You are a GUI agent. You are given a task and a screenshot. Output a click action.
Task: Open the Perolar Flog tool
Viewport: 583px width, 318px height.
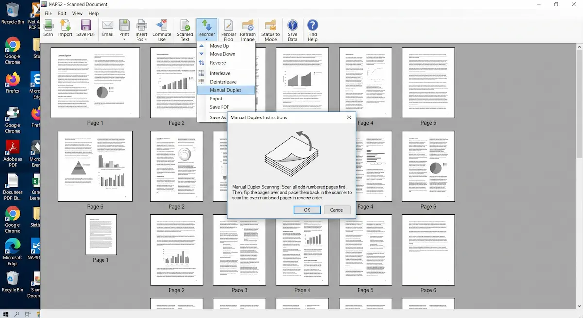228,31
